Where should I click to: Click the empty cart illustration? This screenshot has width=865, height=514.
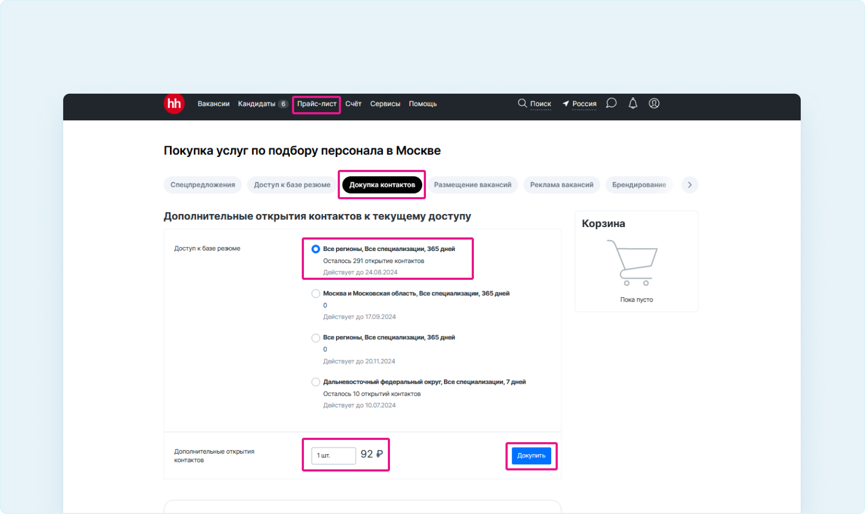coord(632,263)
